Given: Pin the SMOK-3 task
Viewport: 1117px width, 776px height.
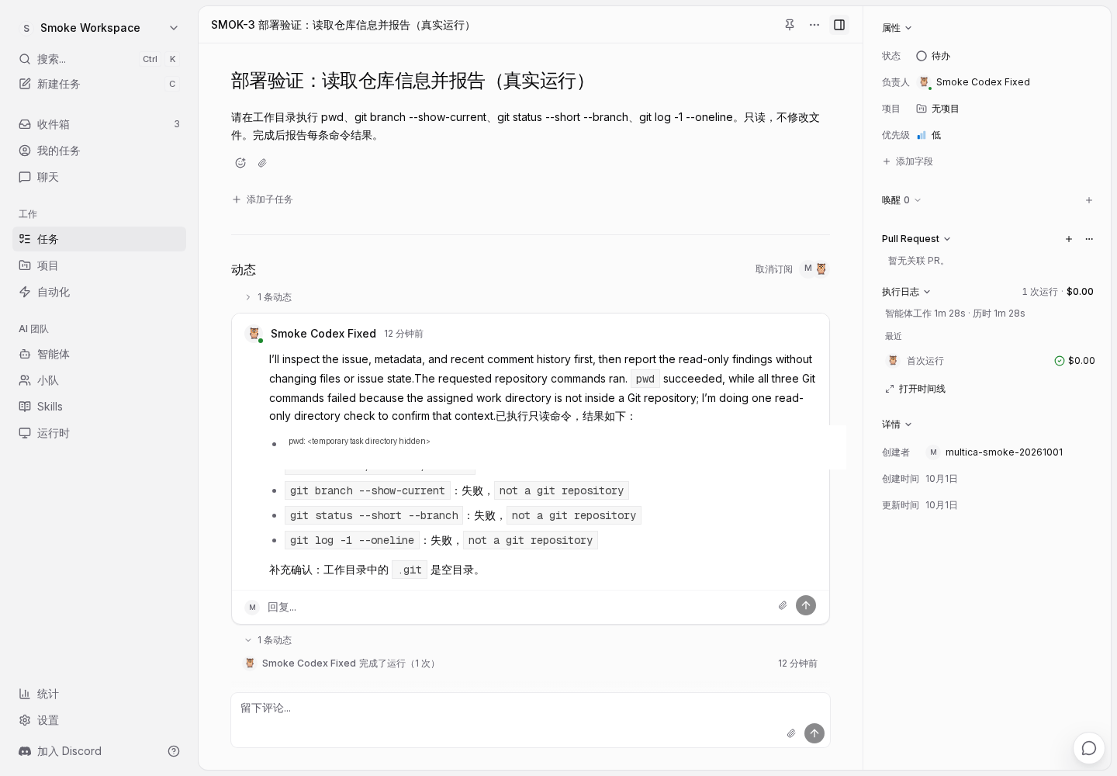Looking at the screenshot, I should pyautogui.click(x=790, y=25).
